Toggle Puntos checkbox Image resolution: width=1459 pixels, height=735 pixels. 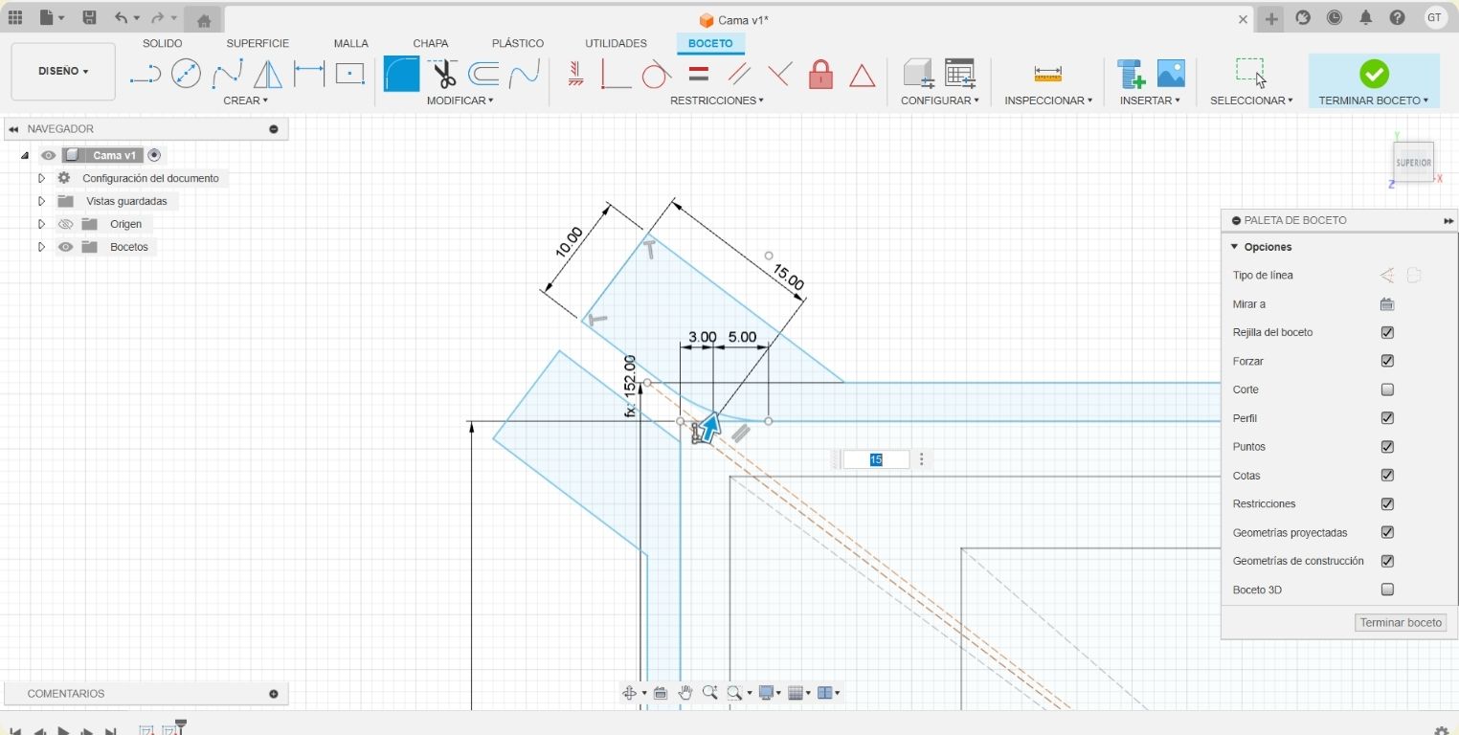pos(1387,447)
